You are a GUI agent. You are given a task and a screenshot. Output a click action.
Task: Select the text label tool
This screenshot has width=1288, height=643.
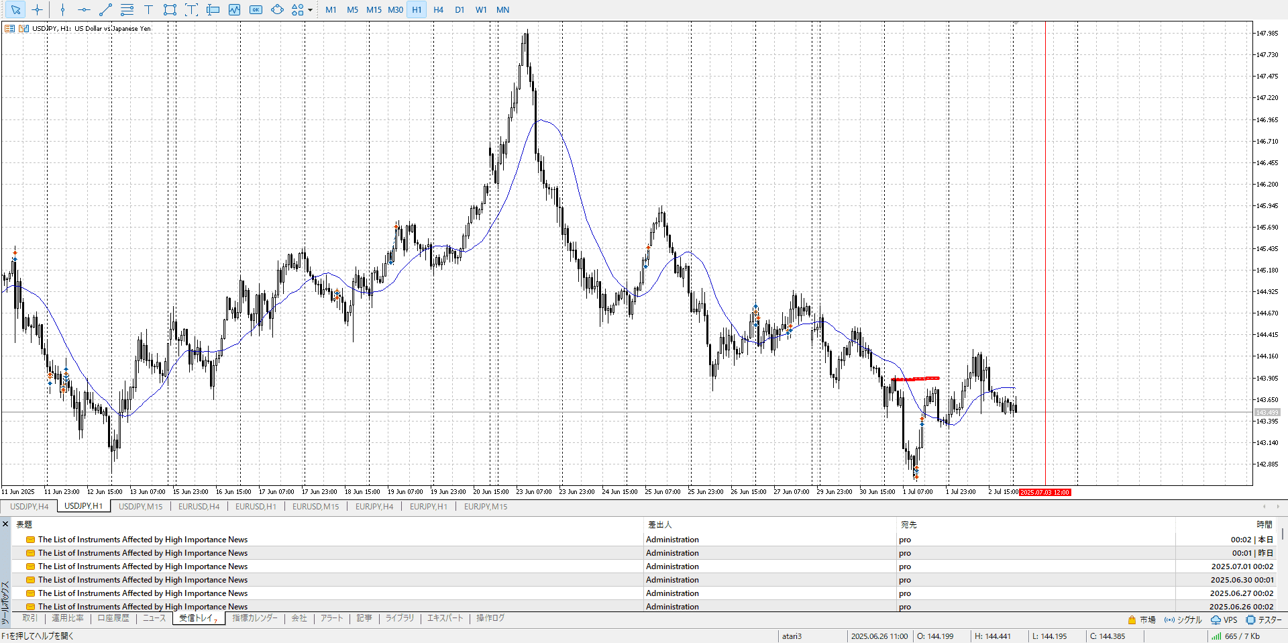191,10
